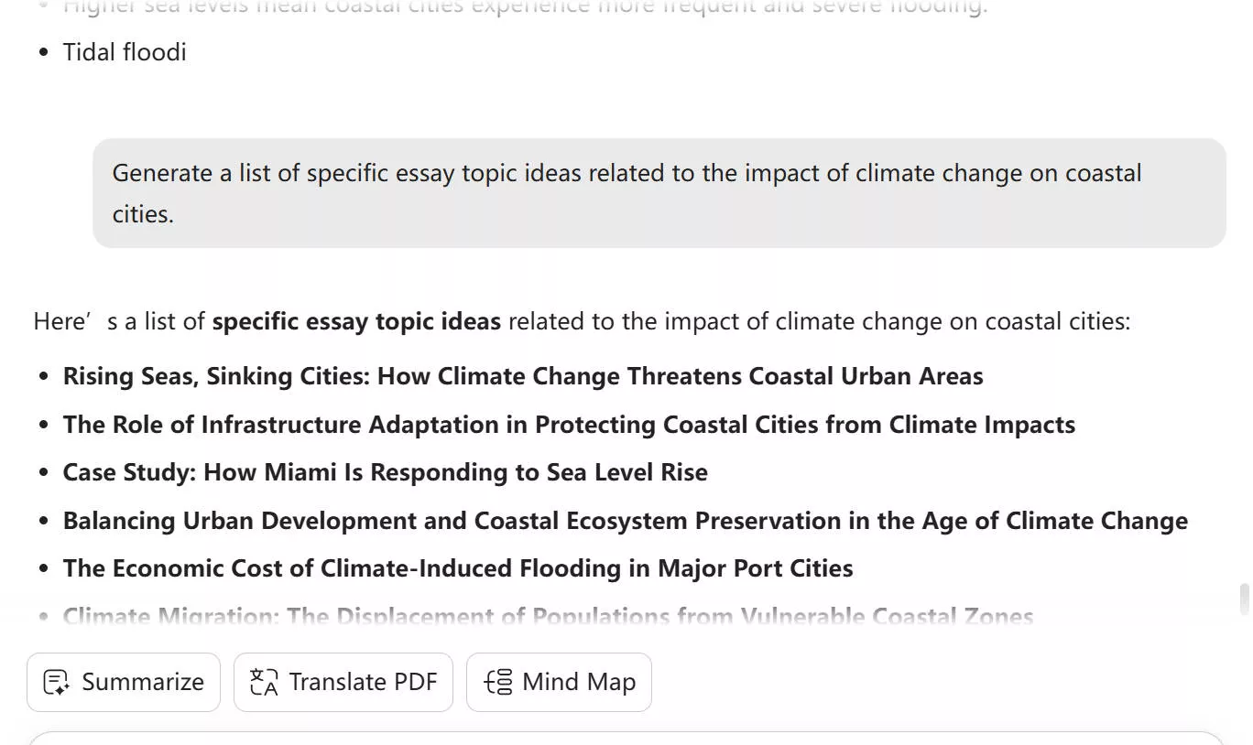Screen dimensions: 1253x745
Task: Select 'The Role of Infrastructure Adaptation' topic
Action: tap(569, 425)
